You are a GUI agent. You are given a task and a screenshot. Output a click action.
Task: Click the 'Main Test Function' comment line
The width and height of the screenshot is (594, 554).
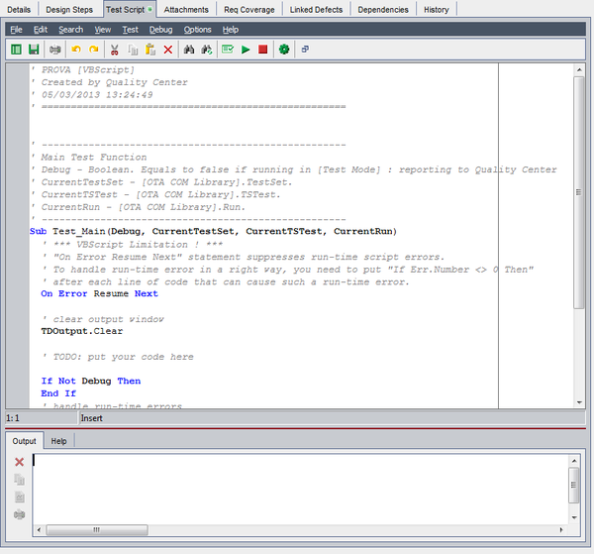coord(89,157)
